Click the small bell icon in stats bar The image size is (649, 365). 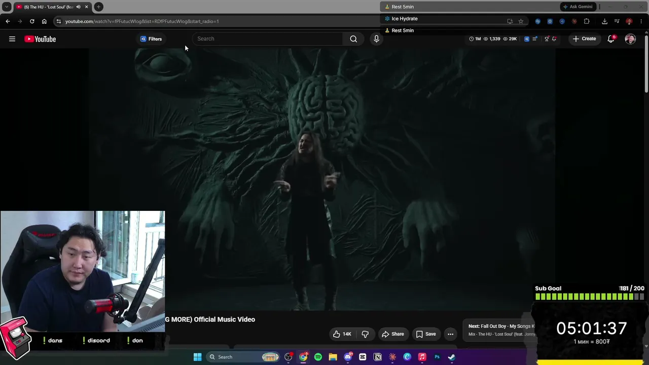554,39
